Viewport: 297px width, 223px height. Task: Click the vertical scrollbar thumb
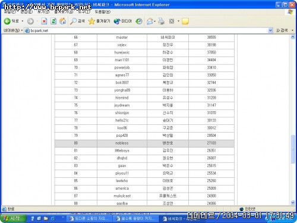293,149
